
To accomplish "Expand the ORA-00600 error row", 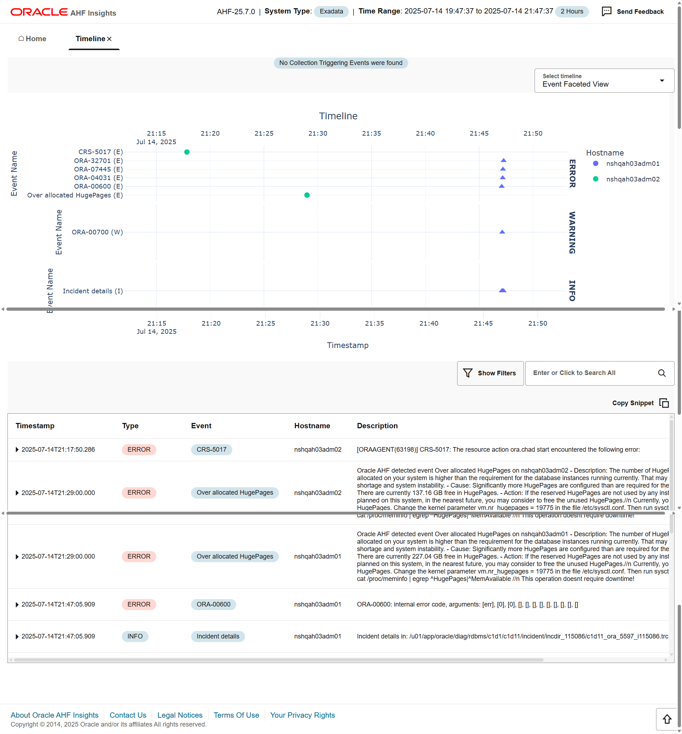I will (17, 604).
